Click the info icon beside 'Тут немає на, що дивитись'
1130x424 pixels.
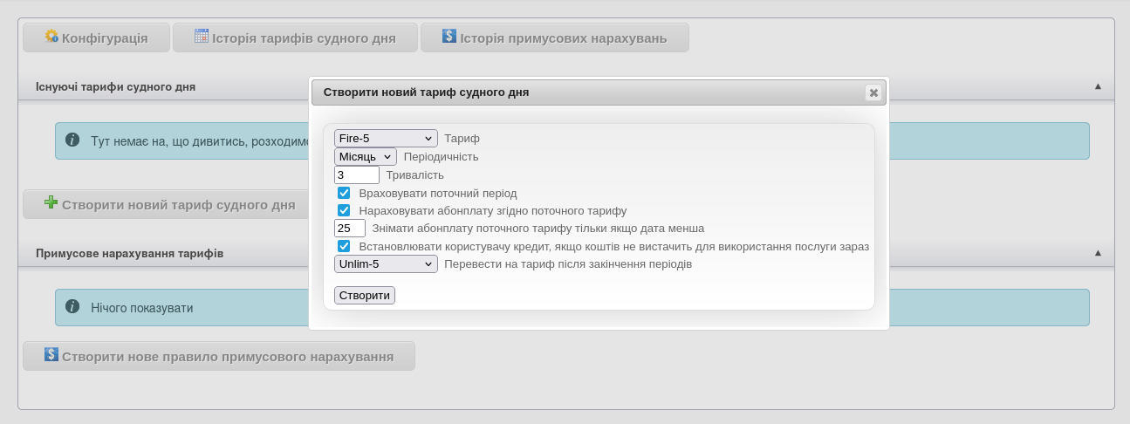click(72, 140)
